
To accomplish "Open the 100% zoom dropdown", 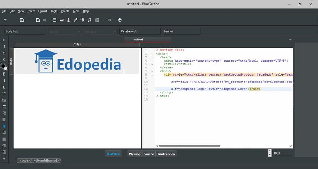I will pos(282,153).
